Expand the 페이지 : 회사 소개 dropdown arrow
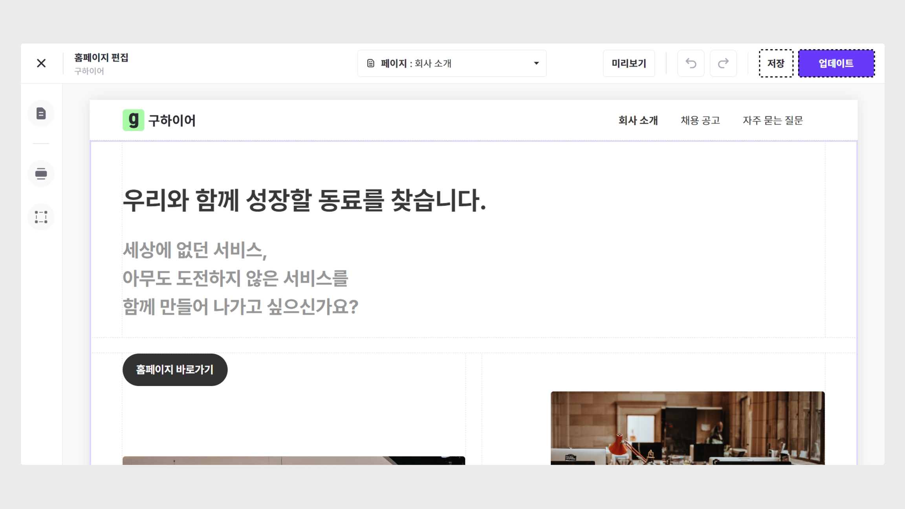Viewport: 905px width, 509px height. click(536, 63)
